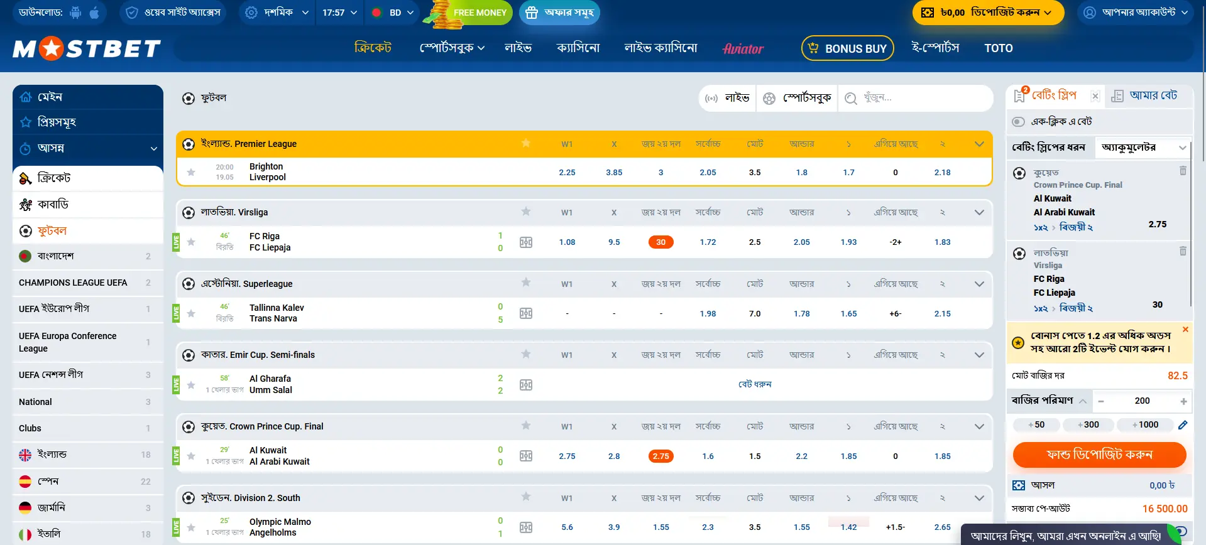
Task: Click favorite star for Brighton Liverpool match
Action: click(191, 172)
